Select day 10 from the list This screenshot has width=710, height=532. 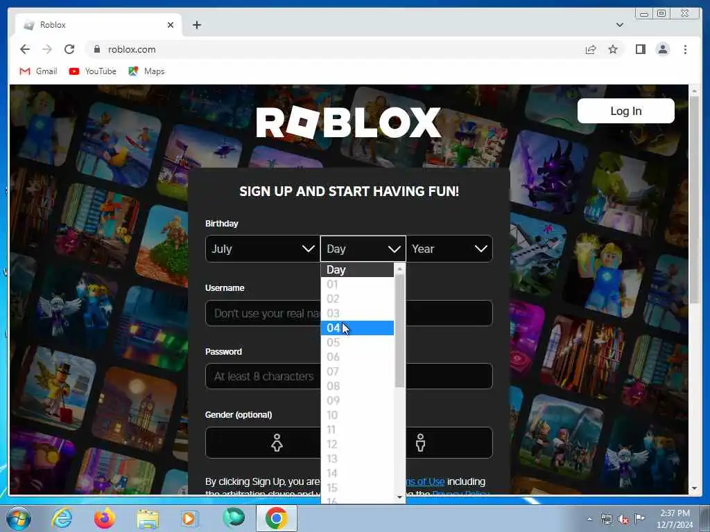tap(357, 415)
